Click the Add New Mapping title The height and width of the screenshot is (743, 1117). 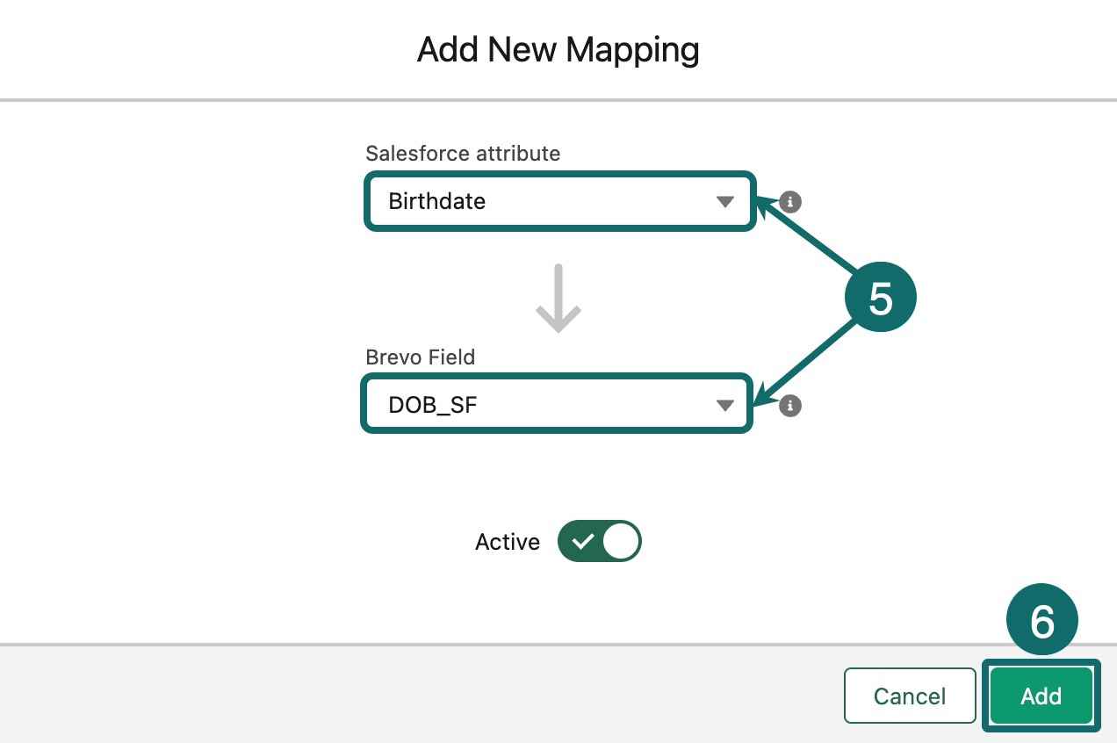558,50
